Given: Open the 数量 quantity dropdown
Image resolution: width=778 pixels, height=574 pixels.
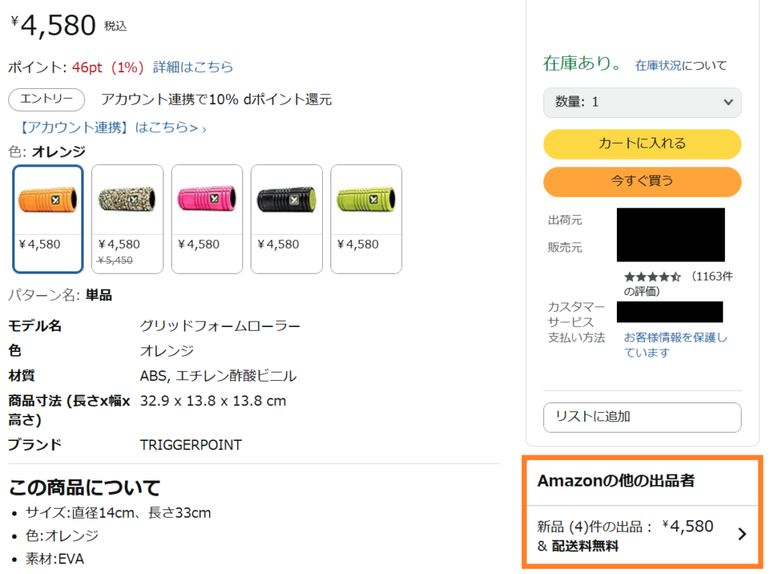Looking at the screenshot, I should [x=642, y=103].
